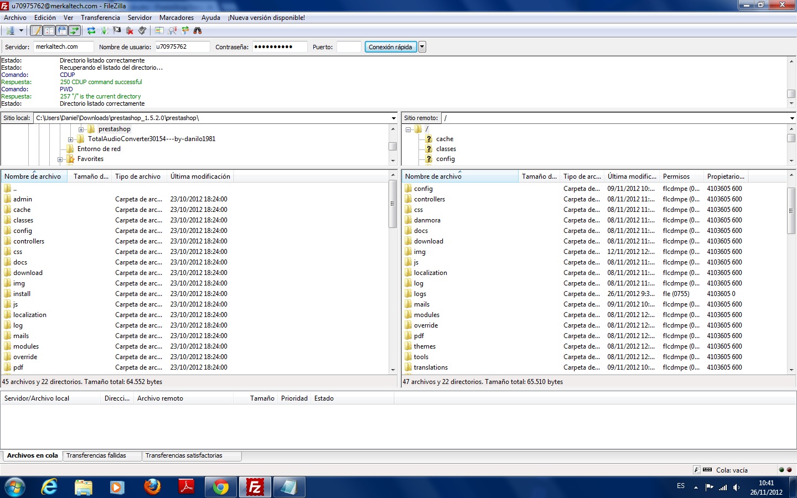Expand the 'prestashop' folder in local tree
The image size is (797, 498).
click(81, 129)
